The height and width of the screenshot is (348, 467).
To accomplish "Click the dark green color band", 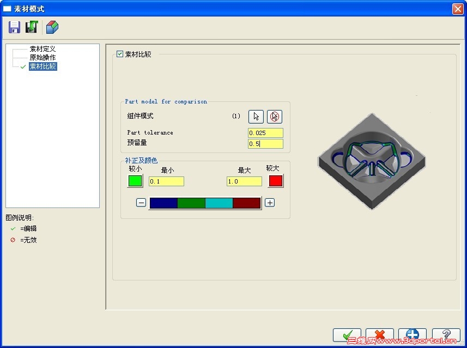I will tap(191, 203).
